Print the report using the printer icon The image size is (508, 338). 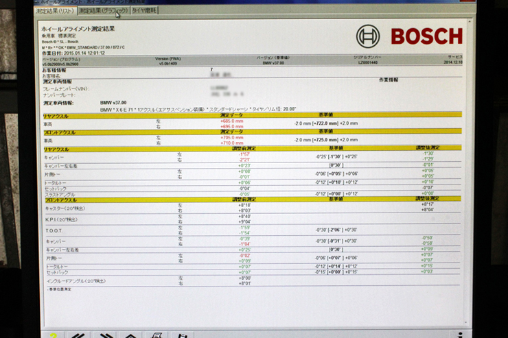[x=157, y=335]
